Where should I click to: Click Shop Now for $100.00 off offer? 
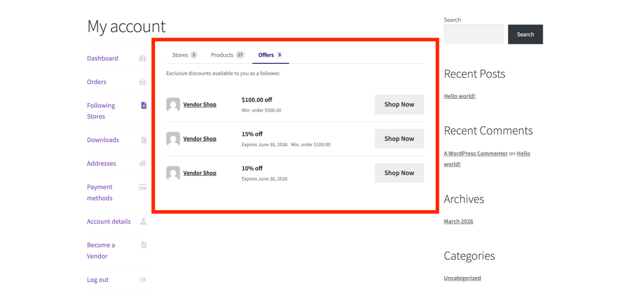click(x=399, y=104)
